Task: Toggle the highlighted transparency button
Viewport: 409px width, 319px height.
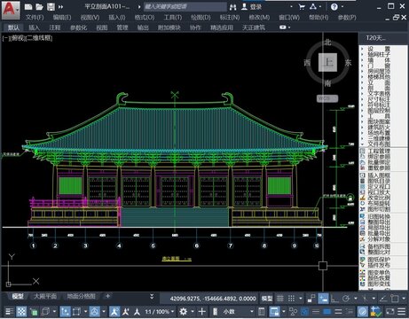Action: (21, 311)
